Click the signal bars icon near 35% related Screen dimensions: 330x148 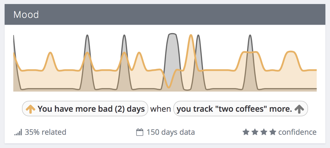coord(18,132)
